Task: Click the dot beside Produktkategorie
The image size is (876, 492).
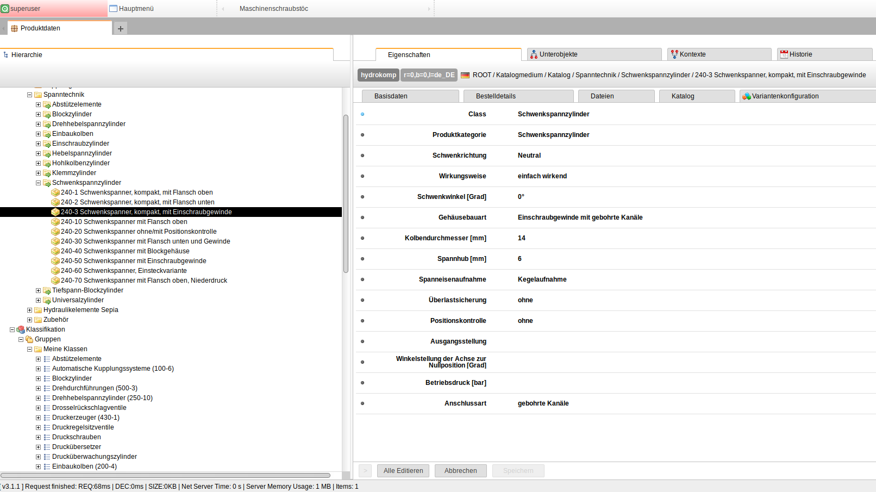Action: click(x=362, y=135)
